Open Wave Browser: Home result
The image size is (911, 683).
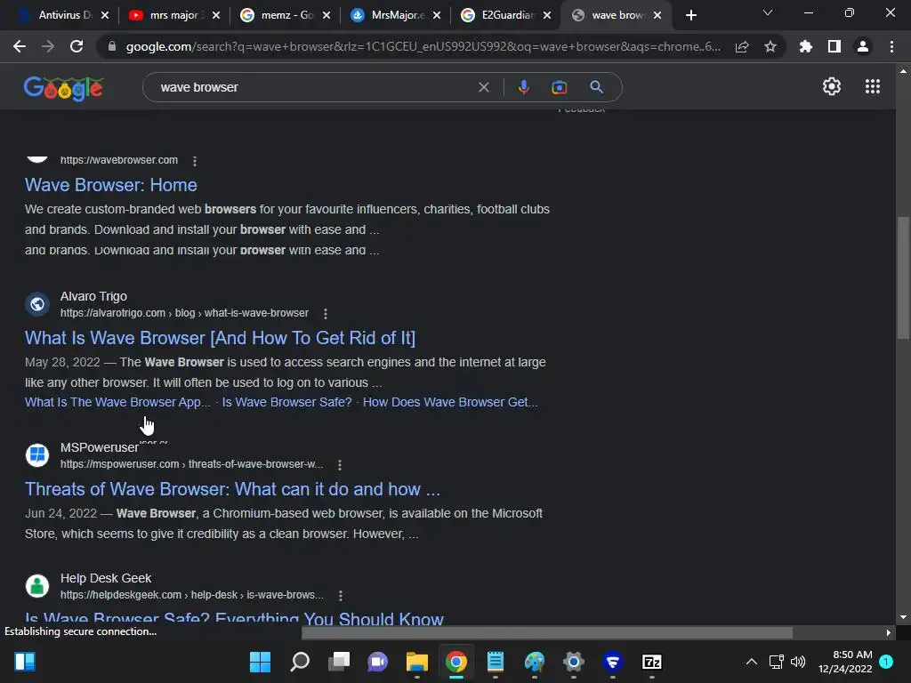(111, 185)
